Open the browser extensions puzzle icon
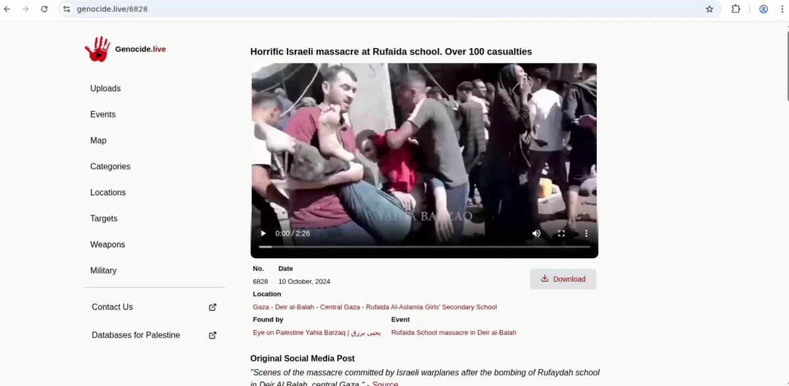 [736, 9]
